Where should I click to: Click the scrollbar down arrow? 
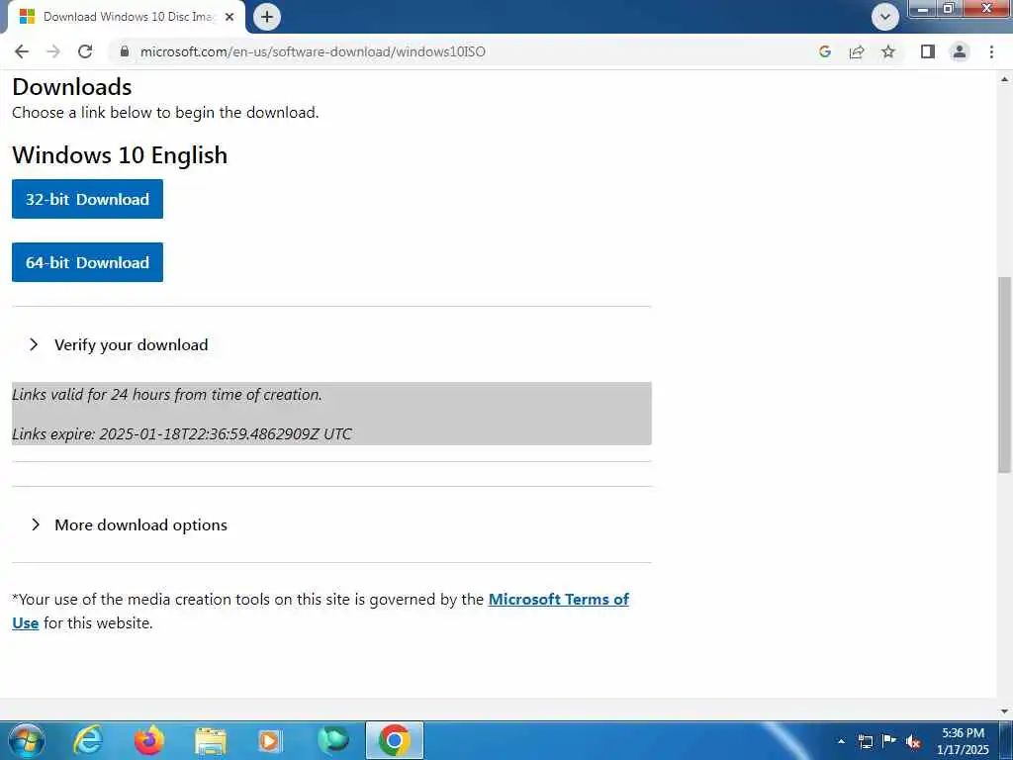point(1004,712)
